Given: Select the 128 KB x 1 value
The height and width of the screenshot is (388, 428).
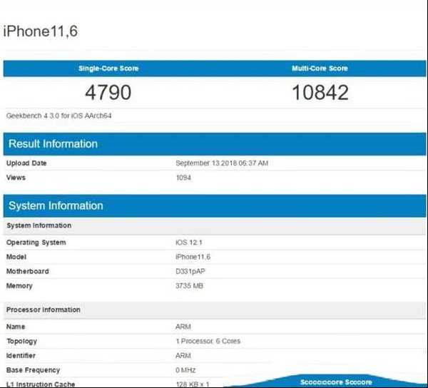Looking at the screenshot, I should 193,384.
